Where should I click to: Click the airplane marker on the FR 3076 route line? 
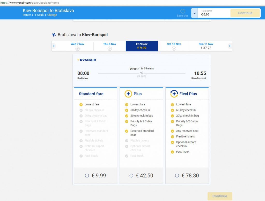(x=142, y=73)
